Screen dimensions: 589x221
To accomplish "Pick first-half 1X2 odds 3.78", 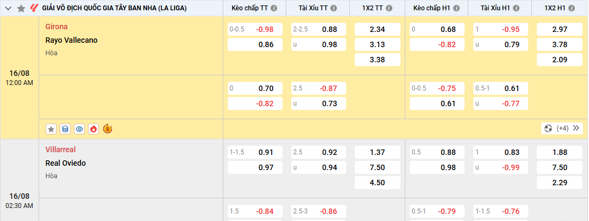I will point(560,44).
